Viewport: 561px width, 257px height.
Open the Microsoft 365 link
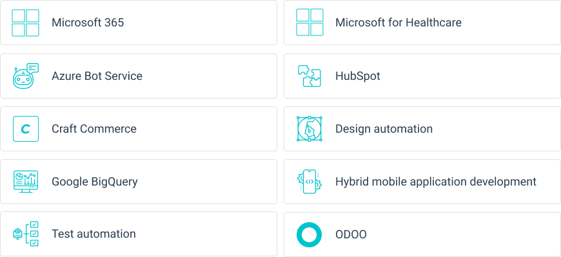pos(88,23)
